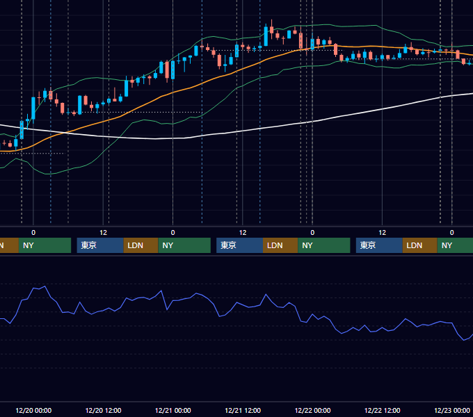Select the LDN session block on 12/20
This screenshot has width=473, height=417.
[141, 245]
